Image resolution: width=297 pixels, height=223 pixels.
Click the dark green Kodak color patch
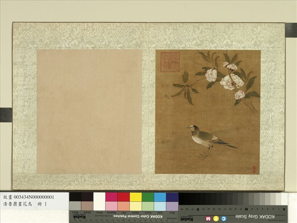tap(148, 197)
